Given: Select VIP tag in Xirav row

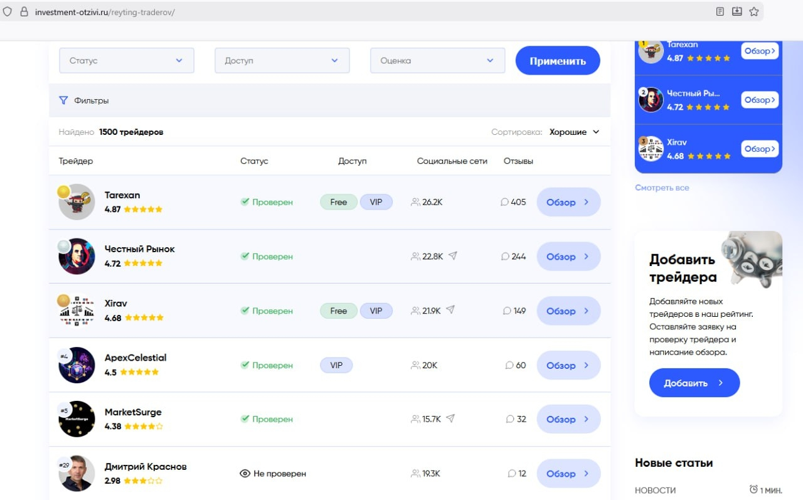Looking at the screenshot, I should coord(376,311).
